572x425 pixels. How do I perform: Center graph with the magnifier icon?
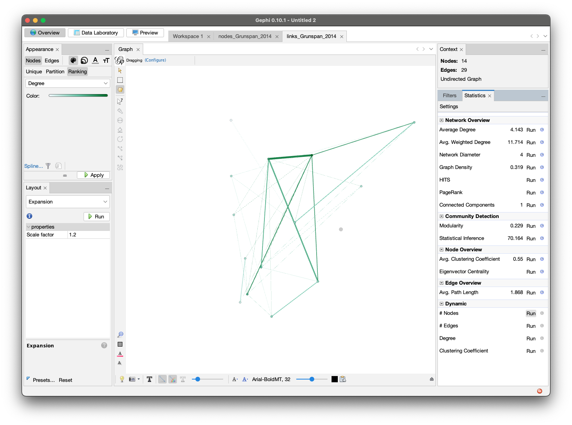120,334
